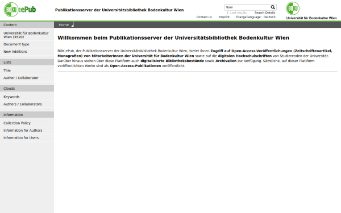
Task: Click the Information sidebar heading
Action: [x=27, y=115]
